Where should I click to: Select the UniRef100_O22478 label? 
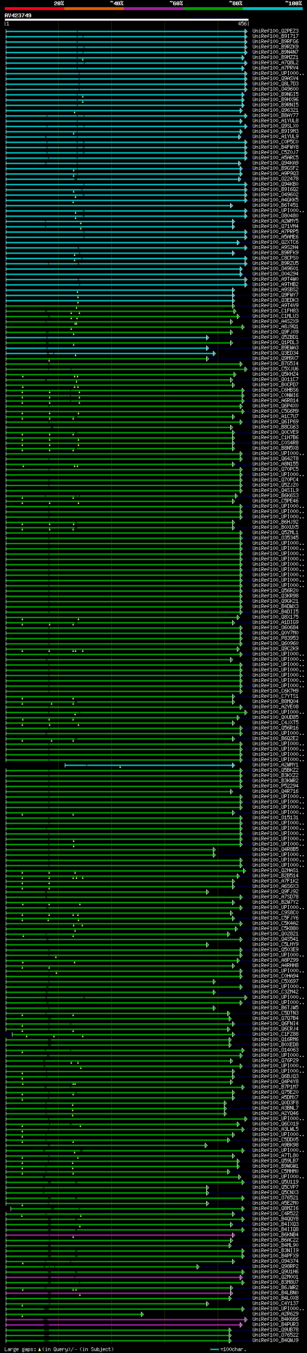coord(275,179)
